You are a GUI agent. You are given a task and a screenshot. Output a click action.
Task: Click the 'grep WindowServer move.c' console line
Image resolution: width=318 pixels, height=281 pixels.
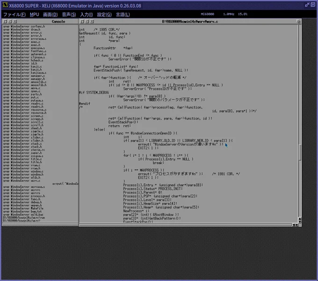[x=22, y=88]
